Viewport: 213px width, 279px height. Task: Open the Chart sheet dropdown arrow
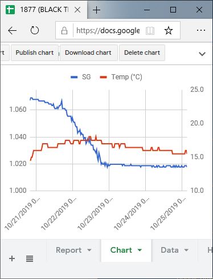pos(140,250)
